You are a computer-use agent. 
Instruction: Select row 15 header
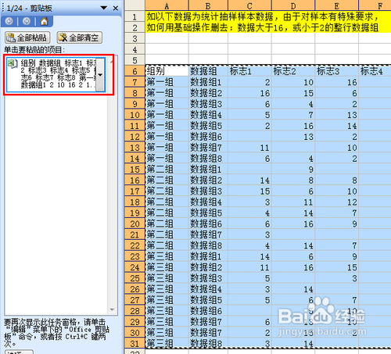click(135, 169)
